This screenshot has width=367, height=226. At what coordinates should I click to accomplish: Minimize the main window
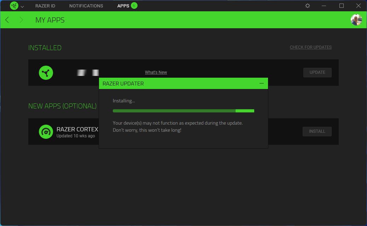coord(324,6)
